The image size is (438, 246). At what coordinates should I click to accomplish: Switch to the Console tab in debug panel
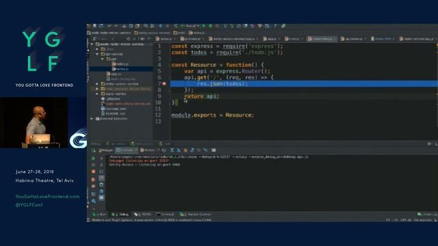click(x=127, y=150)
